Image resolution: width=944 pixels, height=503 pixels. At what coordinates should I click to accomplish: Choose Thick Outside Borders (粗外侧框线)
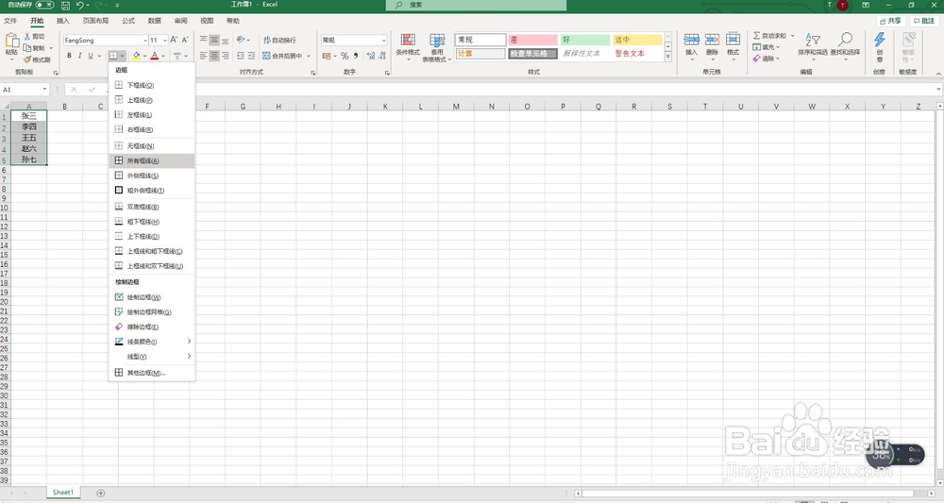tap(152, 190)
